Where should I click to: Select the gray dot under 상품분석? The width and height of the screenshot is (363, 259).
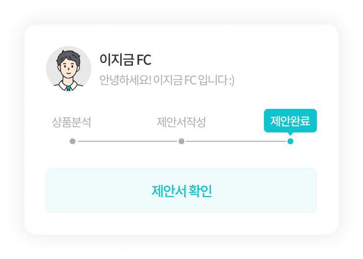(73, 141)
